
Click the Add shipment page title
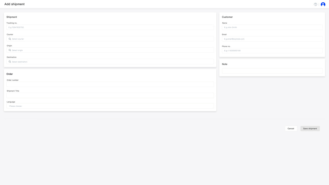[x=14, y=4]
